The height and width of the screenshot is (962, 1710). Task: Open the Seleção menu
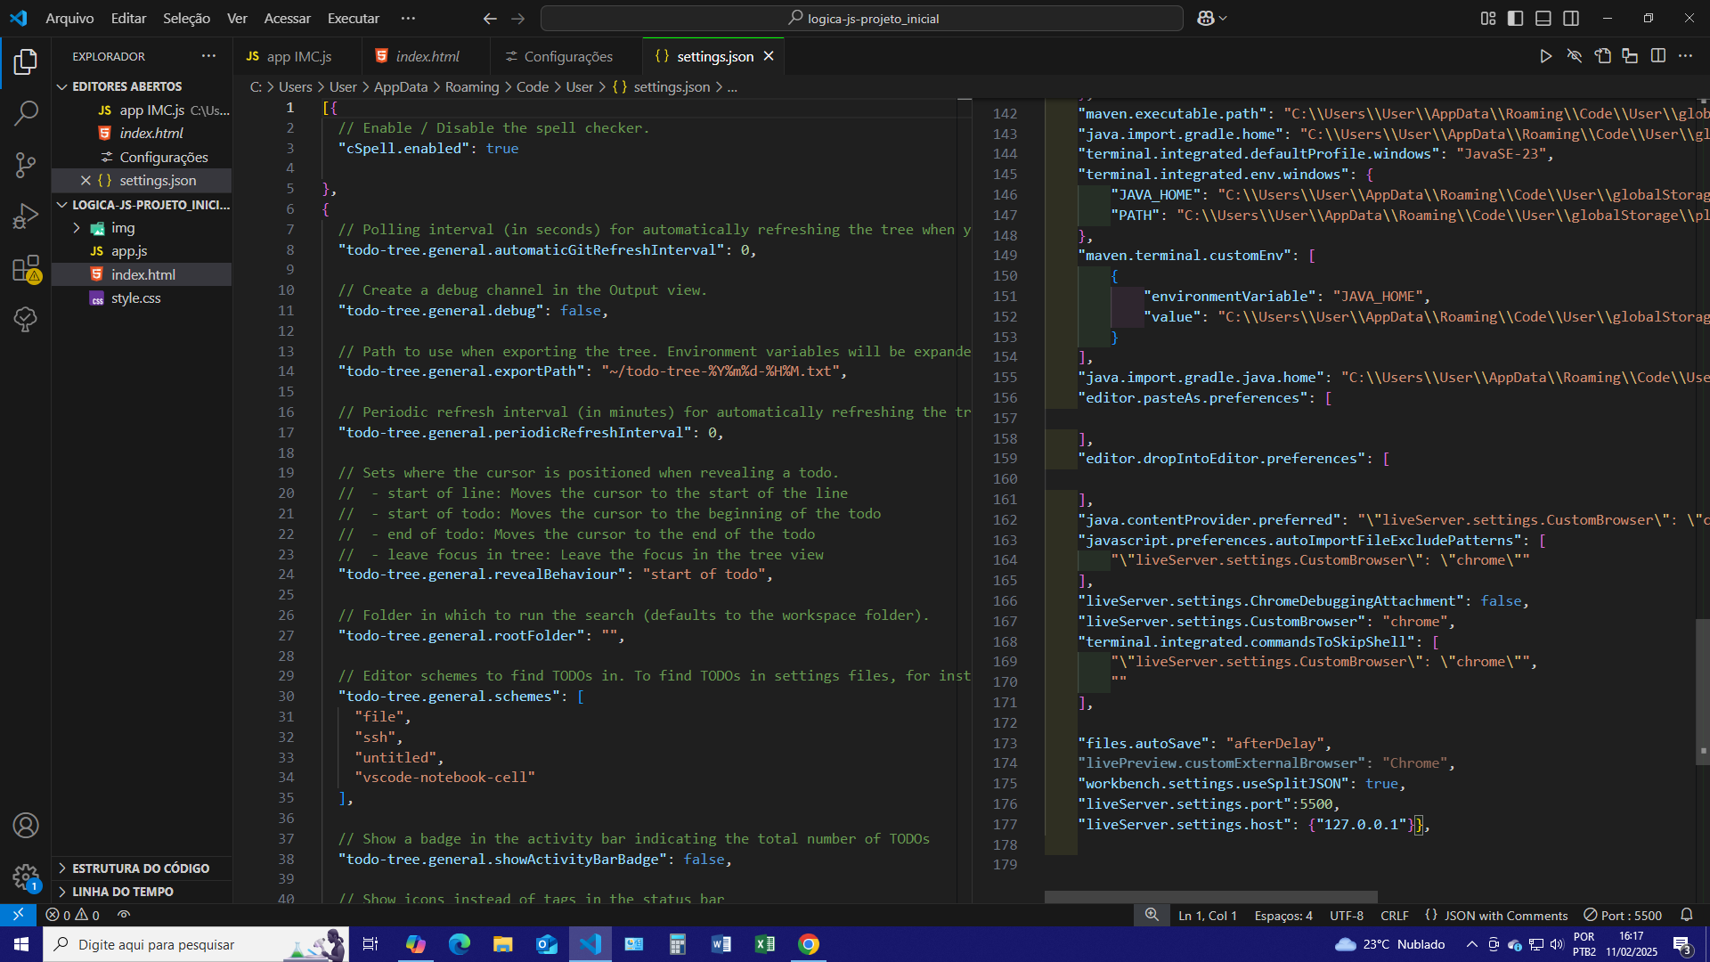click(x=186, y=18)
